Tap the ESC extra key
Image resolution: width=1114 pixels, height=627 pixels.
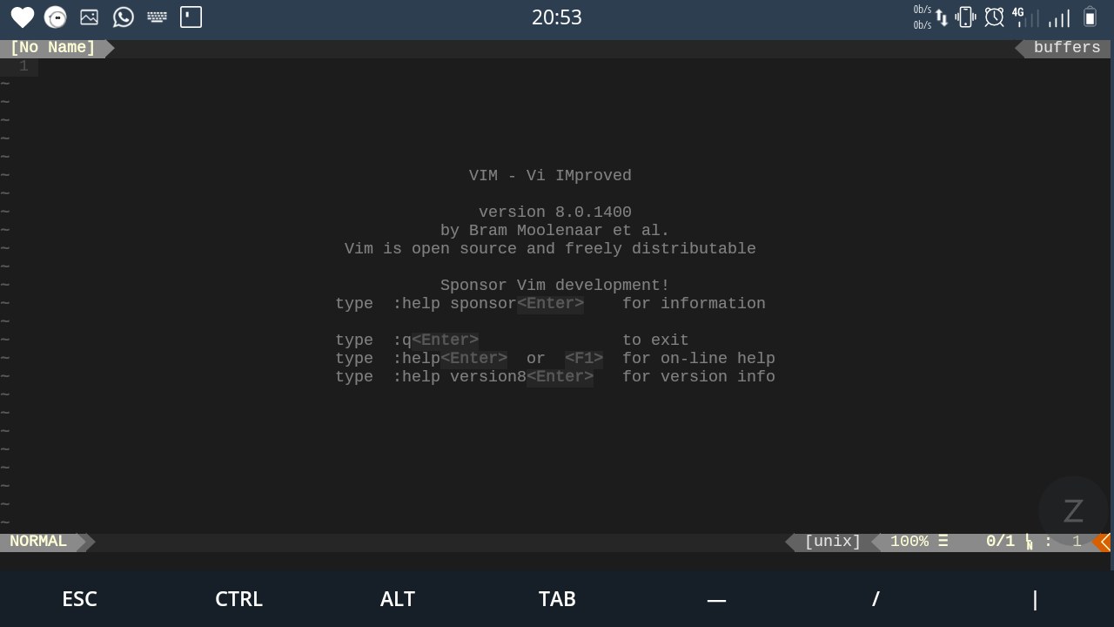[x=79, y=599]
